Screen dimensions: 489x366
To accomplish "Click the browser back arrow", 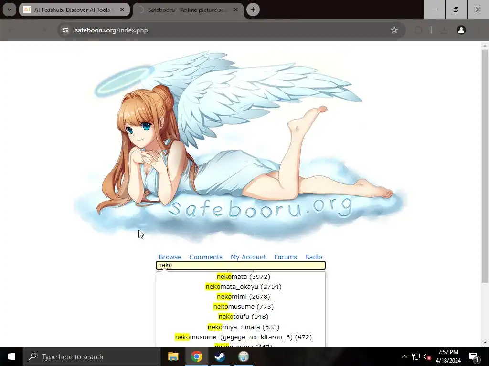I will click(11, 30).
